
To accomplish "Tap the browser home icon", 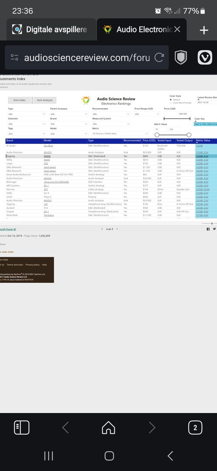I will (109, 427).
